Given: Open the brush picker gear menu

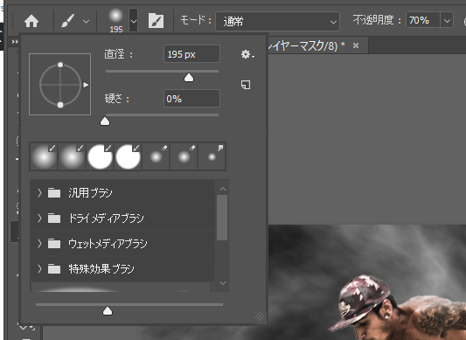Looking at the screenshot, I should [x=247, y=54].
